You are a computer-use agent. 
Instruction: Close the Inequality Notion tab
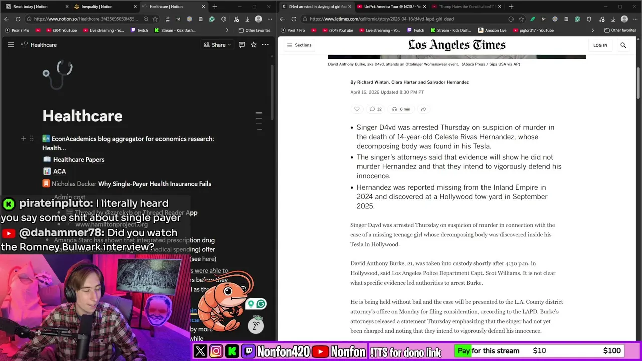135,7
